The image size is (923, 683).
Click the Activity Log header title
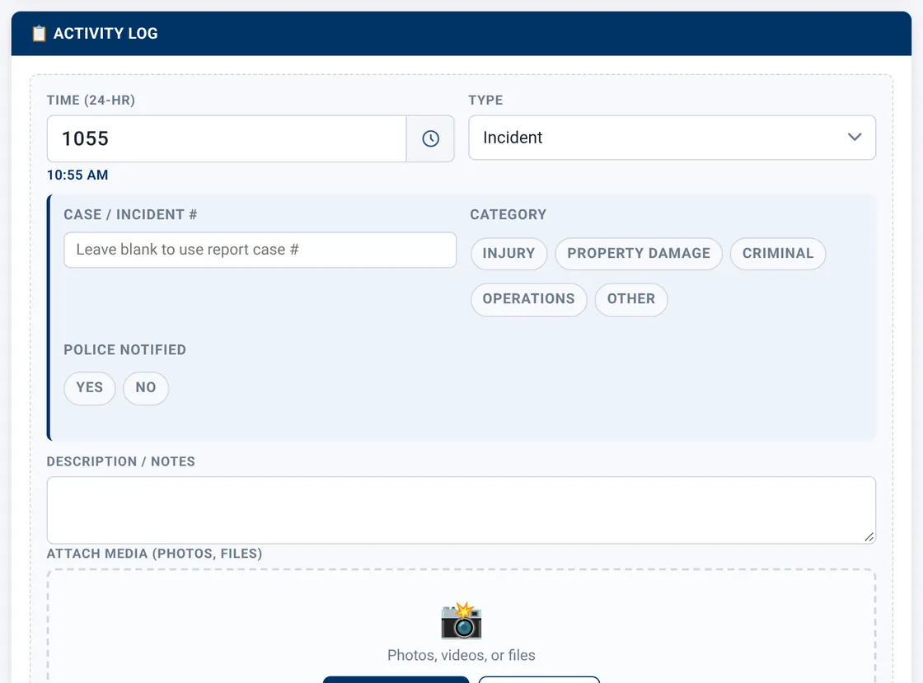105,34
